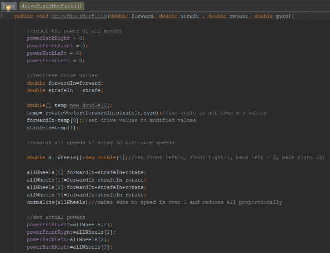Click the 'rotate' parameter in method signature
Viewport: 330px width, 253px height.
(x=239, y=16)
